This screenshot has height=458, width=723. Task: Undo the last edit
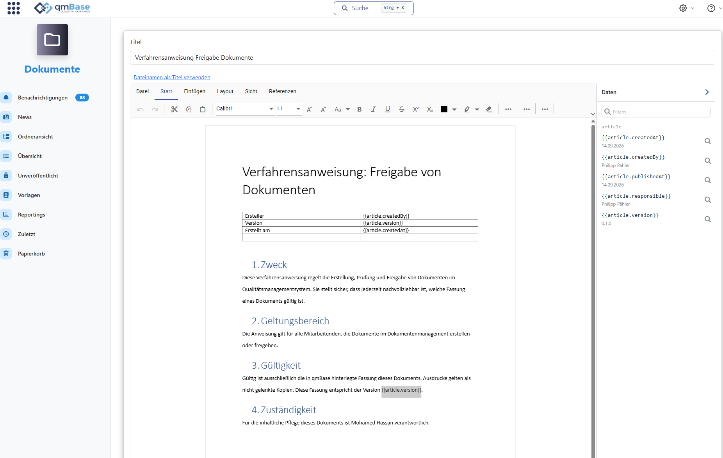pyautogui.click(x=141, y=109)
